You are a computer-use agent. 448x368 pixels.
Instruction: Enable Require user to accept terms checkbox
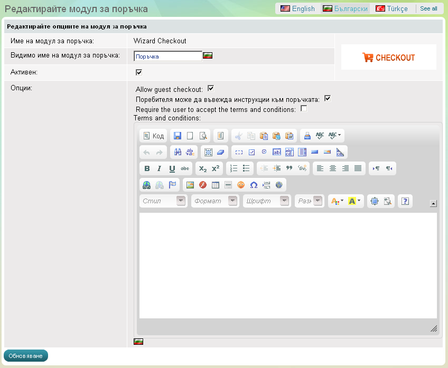[304, 109]
